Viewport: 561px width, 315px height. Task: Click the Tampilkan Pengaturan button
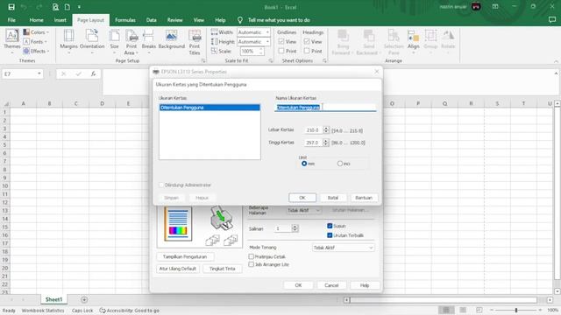click(185, 256)
